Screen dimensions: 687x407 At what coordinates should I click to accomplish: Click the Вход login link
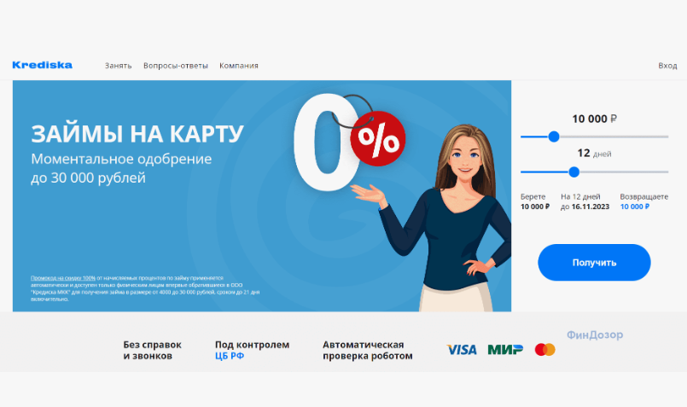(667, 66)
